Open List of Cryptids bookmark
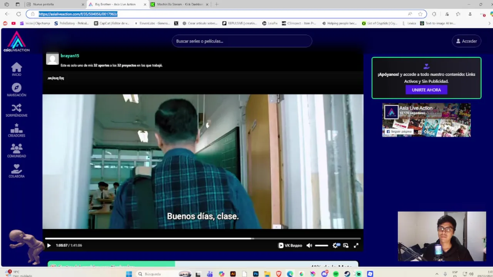 pyautogui.click(x=380, y=23)
